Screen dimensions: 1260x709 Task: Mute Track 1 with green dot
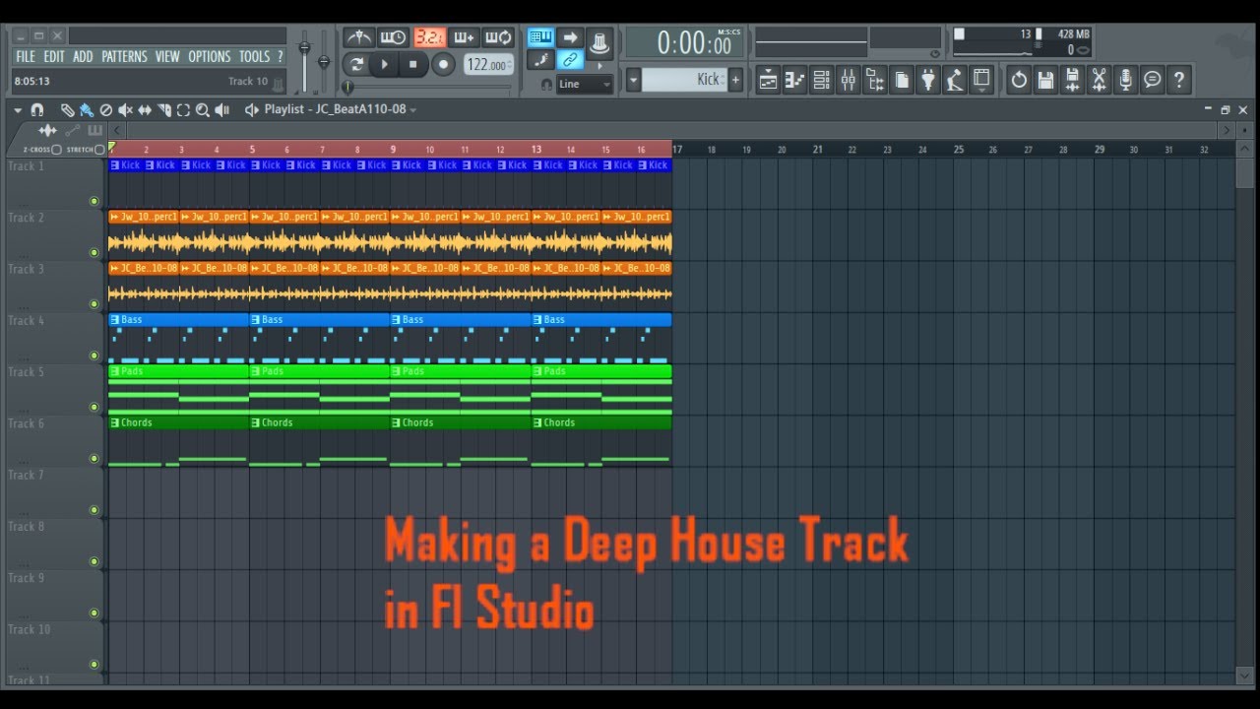coord(94,201)
